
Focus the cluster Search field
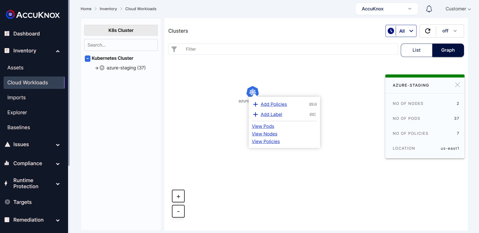pyautogui.click(x=121, y=45)
